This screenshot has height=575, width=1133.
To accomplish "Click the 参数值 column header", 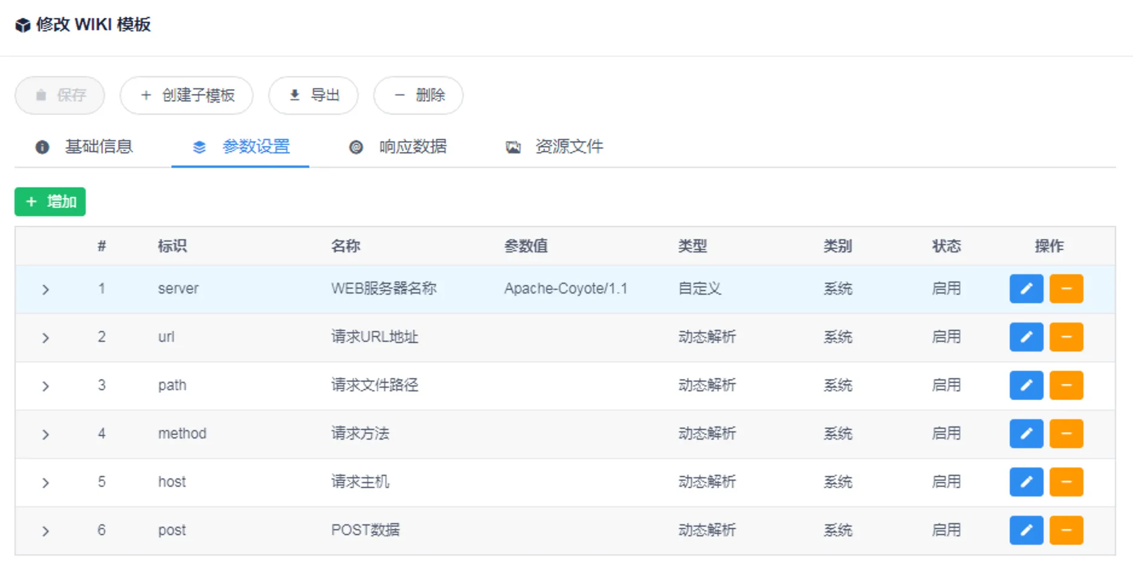I will click(x=526, y=246).
